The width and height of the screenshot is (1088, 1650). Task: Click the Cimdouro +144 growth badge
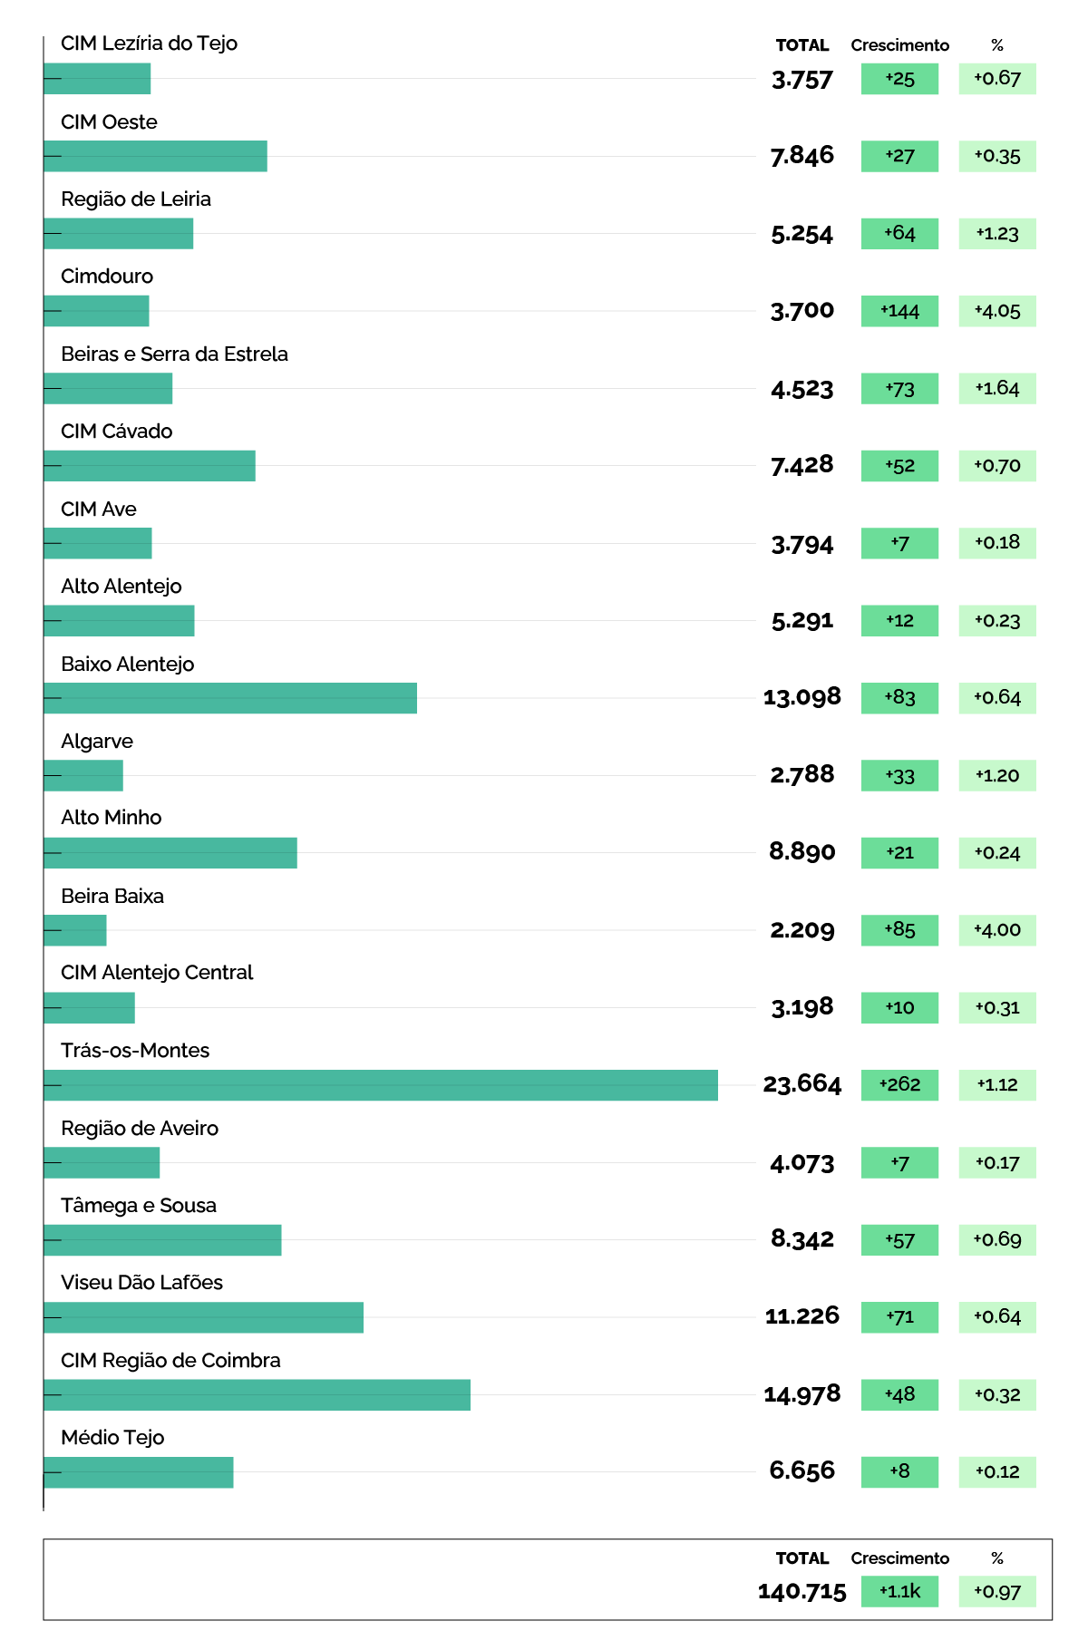(899, 311)
